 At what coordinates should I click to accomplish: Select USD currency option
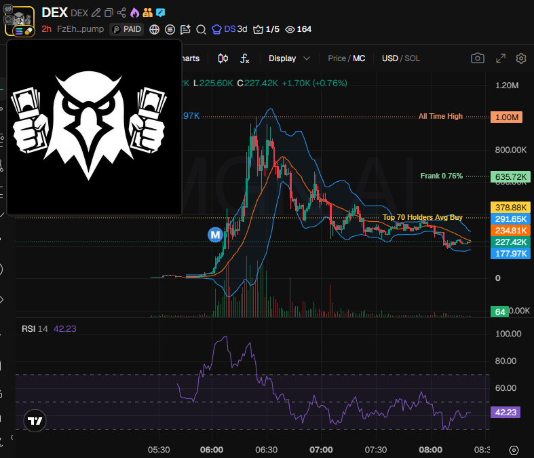390,58
